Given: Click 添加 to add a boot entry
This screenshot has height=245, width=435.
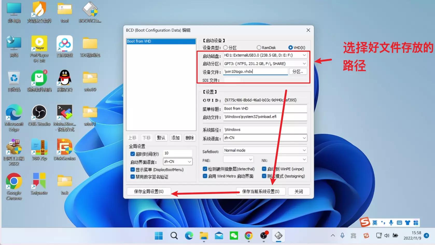Looking at the screenshot, I should pyautogui.click(x=176, y=138).
